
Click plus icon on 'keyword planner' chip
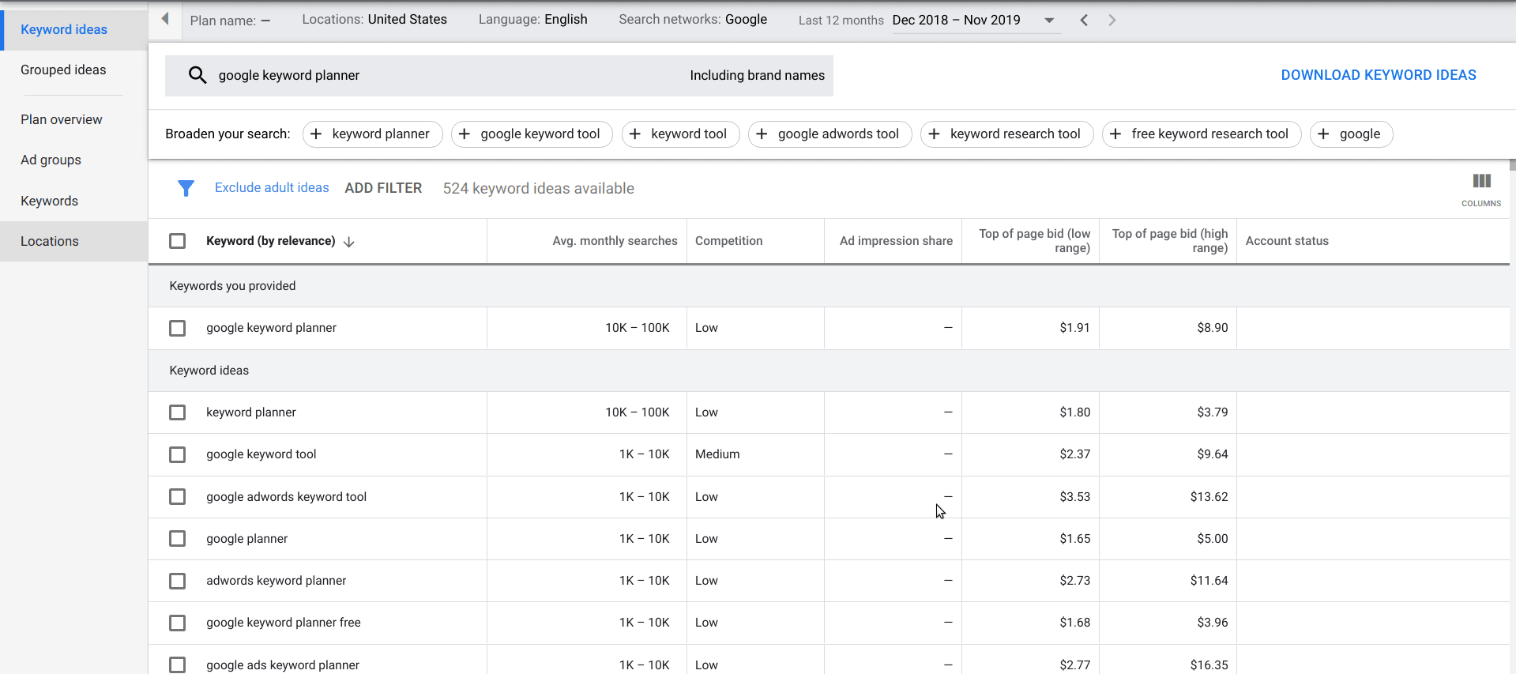[316, 134]
